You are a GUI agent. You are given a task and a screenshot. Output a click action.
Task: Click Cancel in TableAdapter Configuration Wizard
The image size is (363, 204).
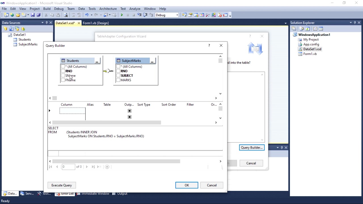pos(251,163)
